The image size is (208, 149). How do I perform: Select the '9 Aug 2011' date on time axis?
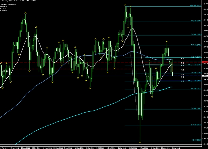pyautogui.click(x=144, y=148)
